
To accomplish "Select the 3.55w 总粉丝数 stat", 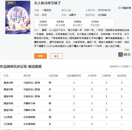I will click(95, 23).
